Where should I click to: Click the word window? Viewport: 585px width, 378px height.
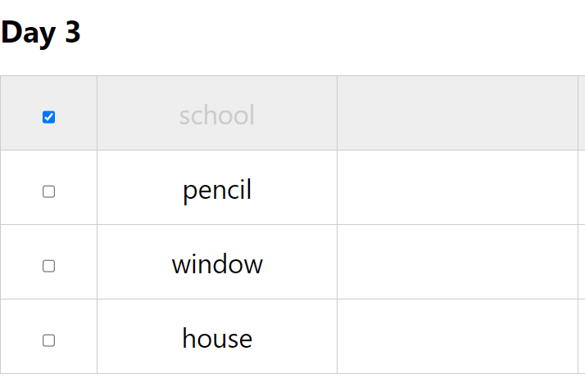coord(217,264)
